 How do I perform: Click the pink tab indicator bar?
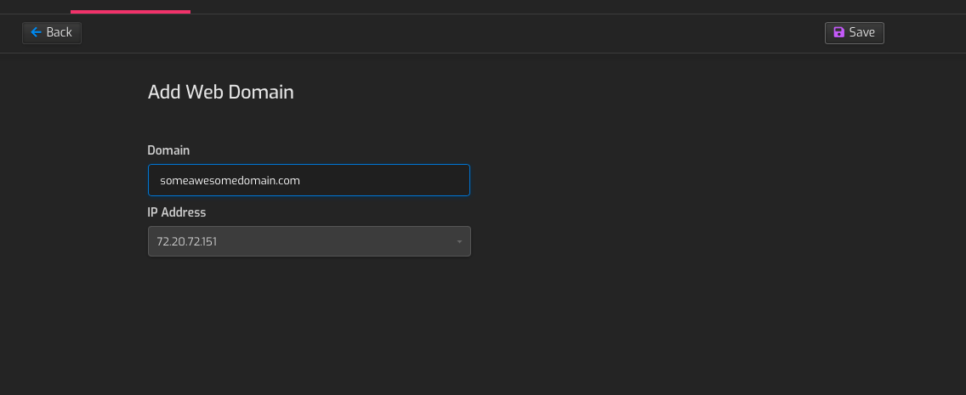coord(131,11)
